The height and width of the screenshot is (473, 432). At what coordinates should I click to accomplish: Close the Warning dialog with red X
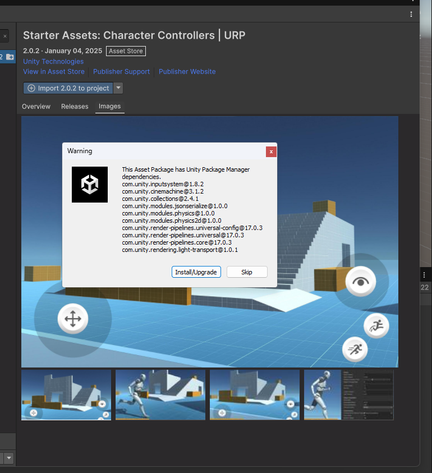click(271, 151)
